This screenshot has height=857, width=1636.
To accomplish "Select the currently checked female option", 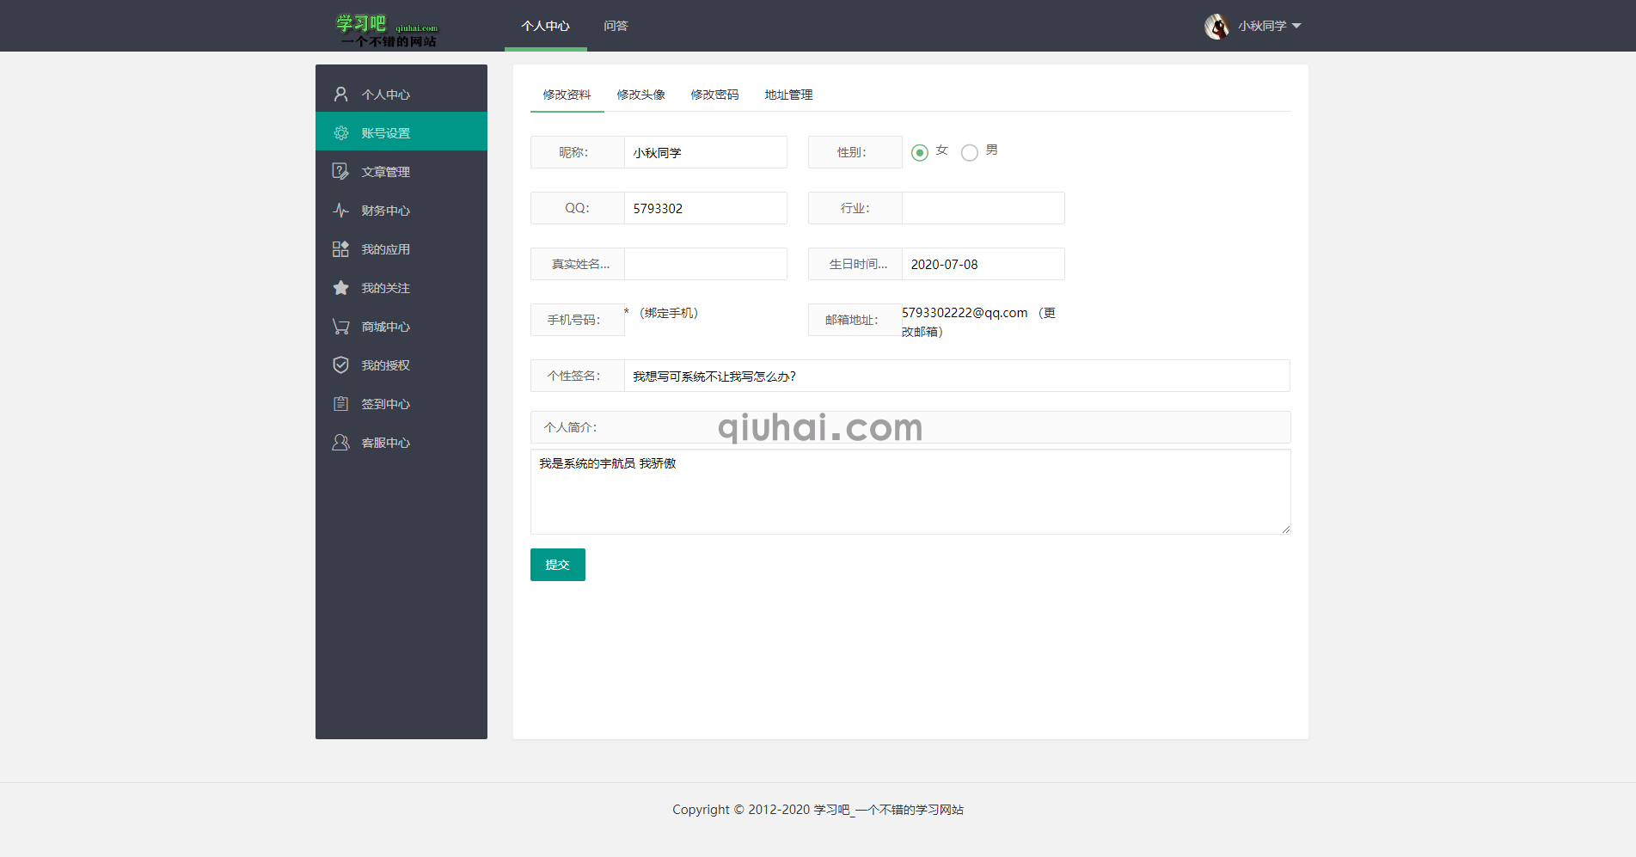I will point(920,152).
